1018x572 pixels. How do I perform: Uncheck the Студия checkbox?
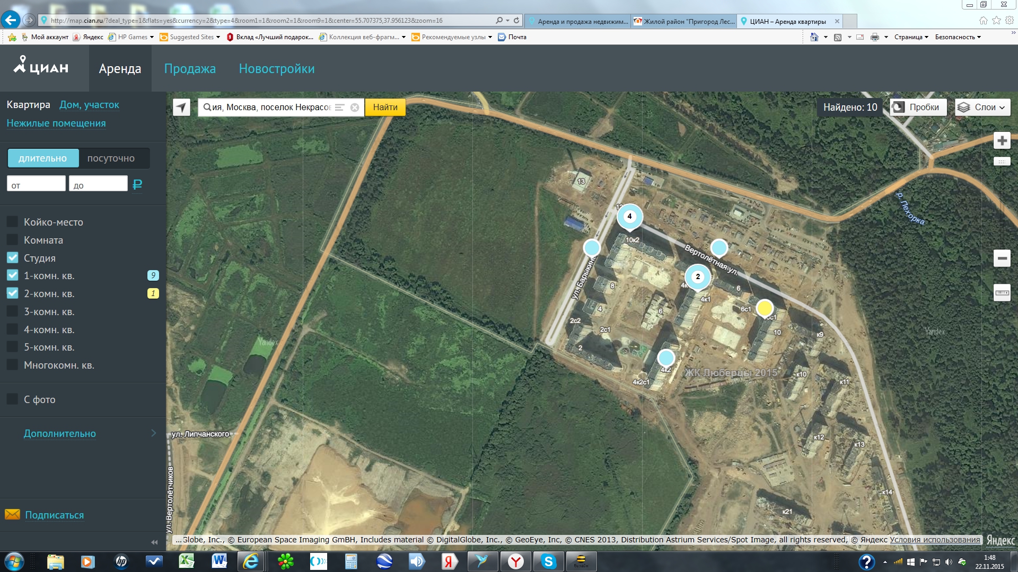13,258
